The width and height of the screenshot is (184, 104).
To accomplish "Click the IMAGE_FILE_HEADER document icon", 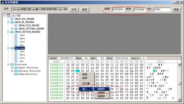I will point(16,25).
